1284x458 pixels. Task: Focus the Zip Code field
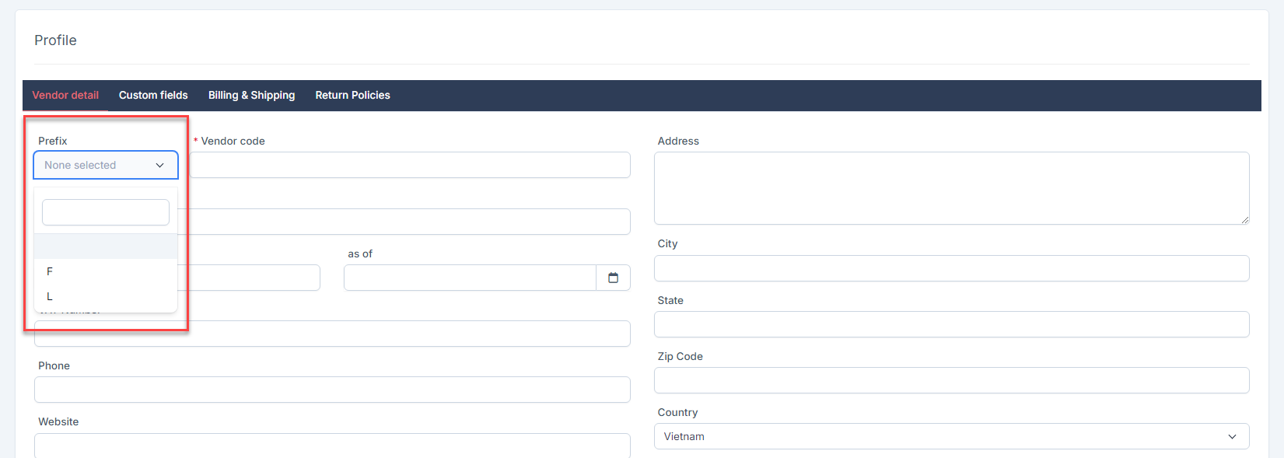[951, 380]
